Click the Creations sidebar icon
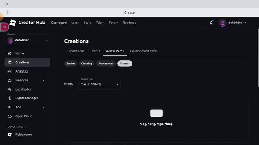The image size is (259, 145). click(x=10, y=62)
